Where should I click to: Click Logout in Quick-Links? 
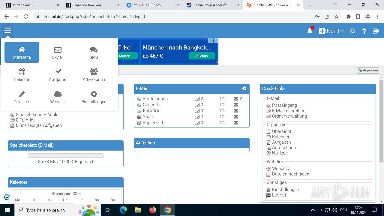(x=279, y=195)
